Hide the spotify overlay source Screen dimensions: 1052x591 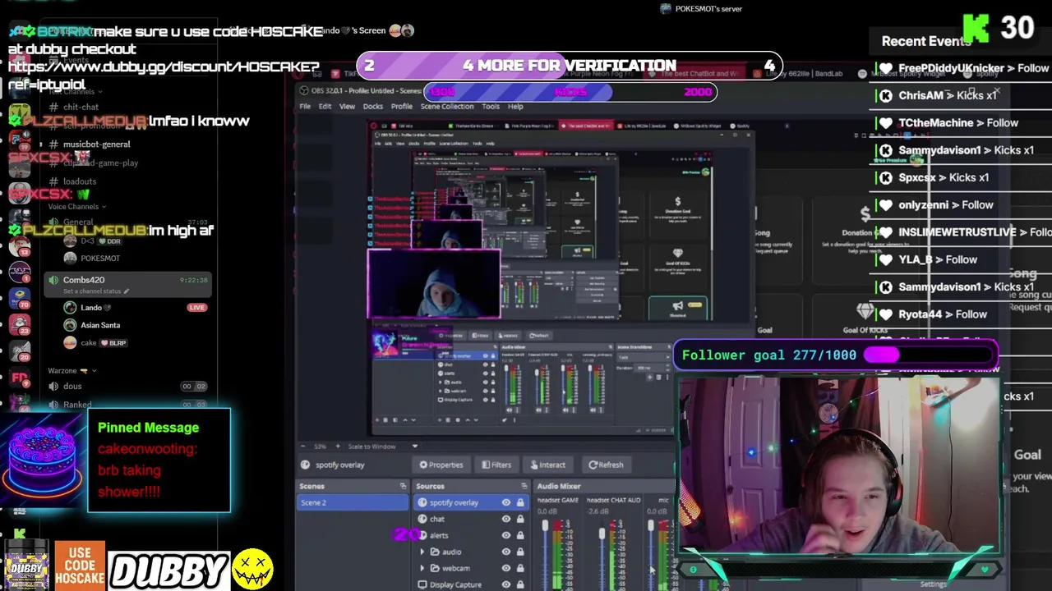click(x=506, y=502)
